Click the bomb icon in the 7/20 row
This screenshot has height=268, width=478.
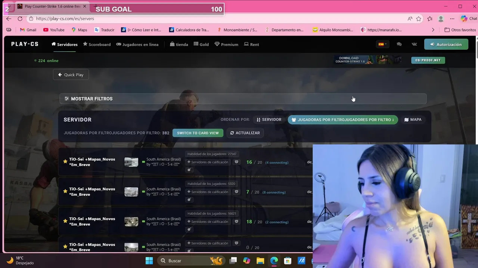pos(189,200)
